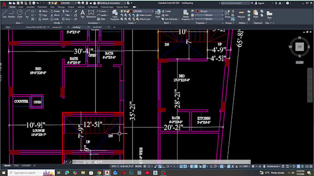314x176 pixels.
Task: Click the Stretch tool
Action: point(43,19)
